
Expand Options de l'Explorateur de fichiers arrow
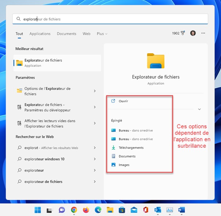point(95,91)
